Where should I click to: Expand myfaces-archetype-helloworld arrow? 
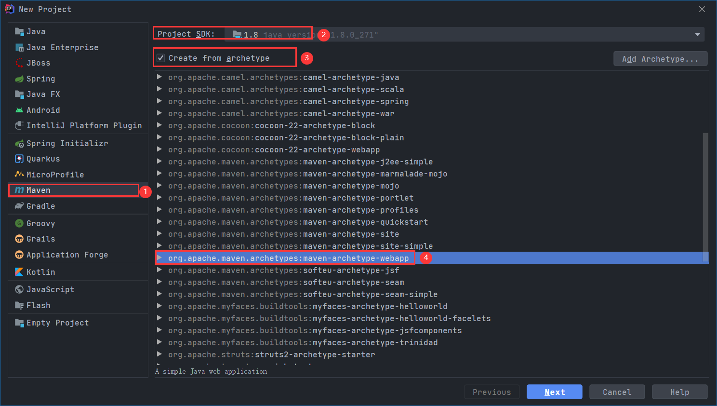coord(159,306)
